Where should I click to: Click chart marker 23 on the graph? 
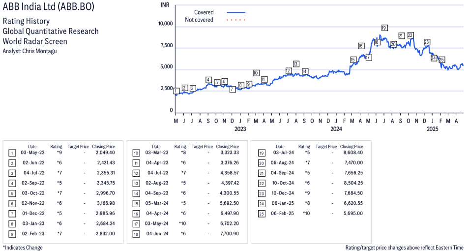(x=427, y=42)
